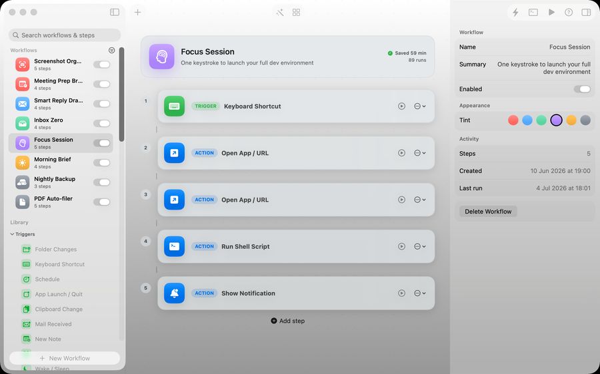The height and width of the screenshot is (374, 600).
Task: Open the console panel icon
Action: pos(533,12)
